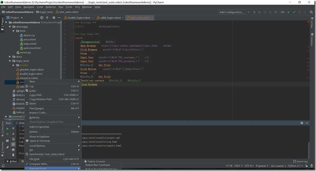
Task: Hide the Run panel with minus icon
Action: pos(307,123)
